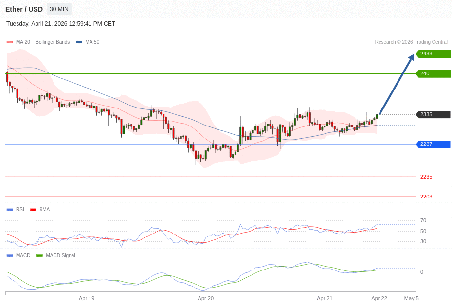Click the MACD legend color marker
The image size is (452, 306).
pos(10,256)
